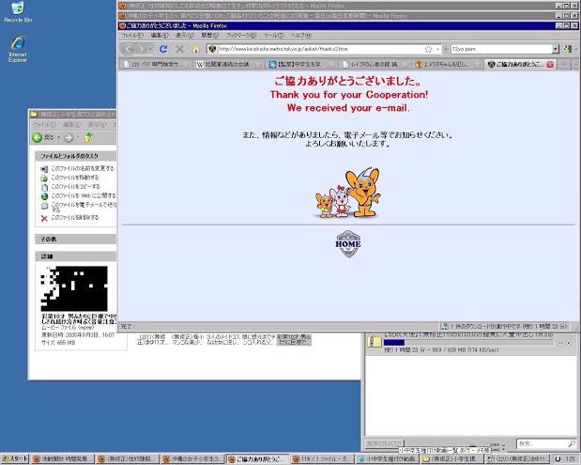Viewport: 581px width, 465px height.
Task: Click the HOME badge link
Action: tap(348, 243)
